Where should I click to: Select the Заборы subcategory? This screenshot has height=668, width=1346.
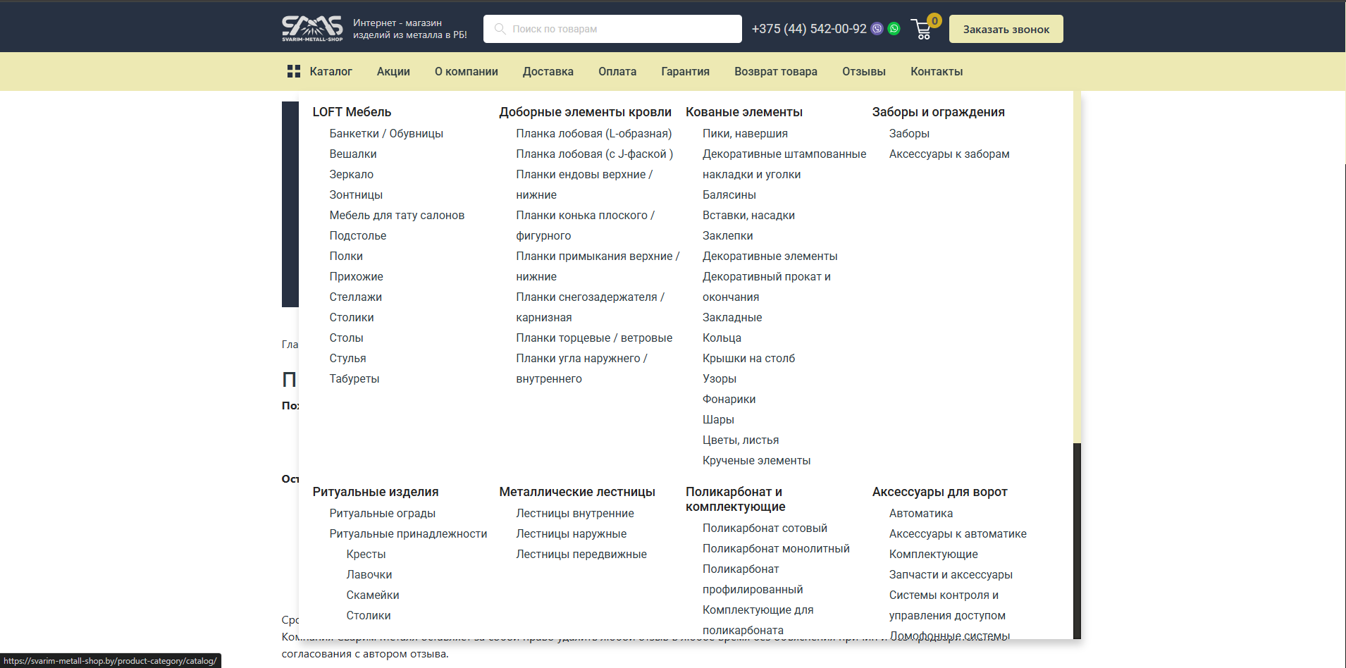[x=909, y=133]
